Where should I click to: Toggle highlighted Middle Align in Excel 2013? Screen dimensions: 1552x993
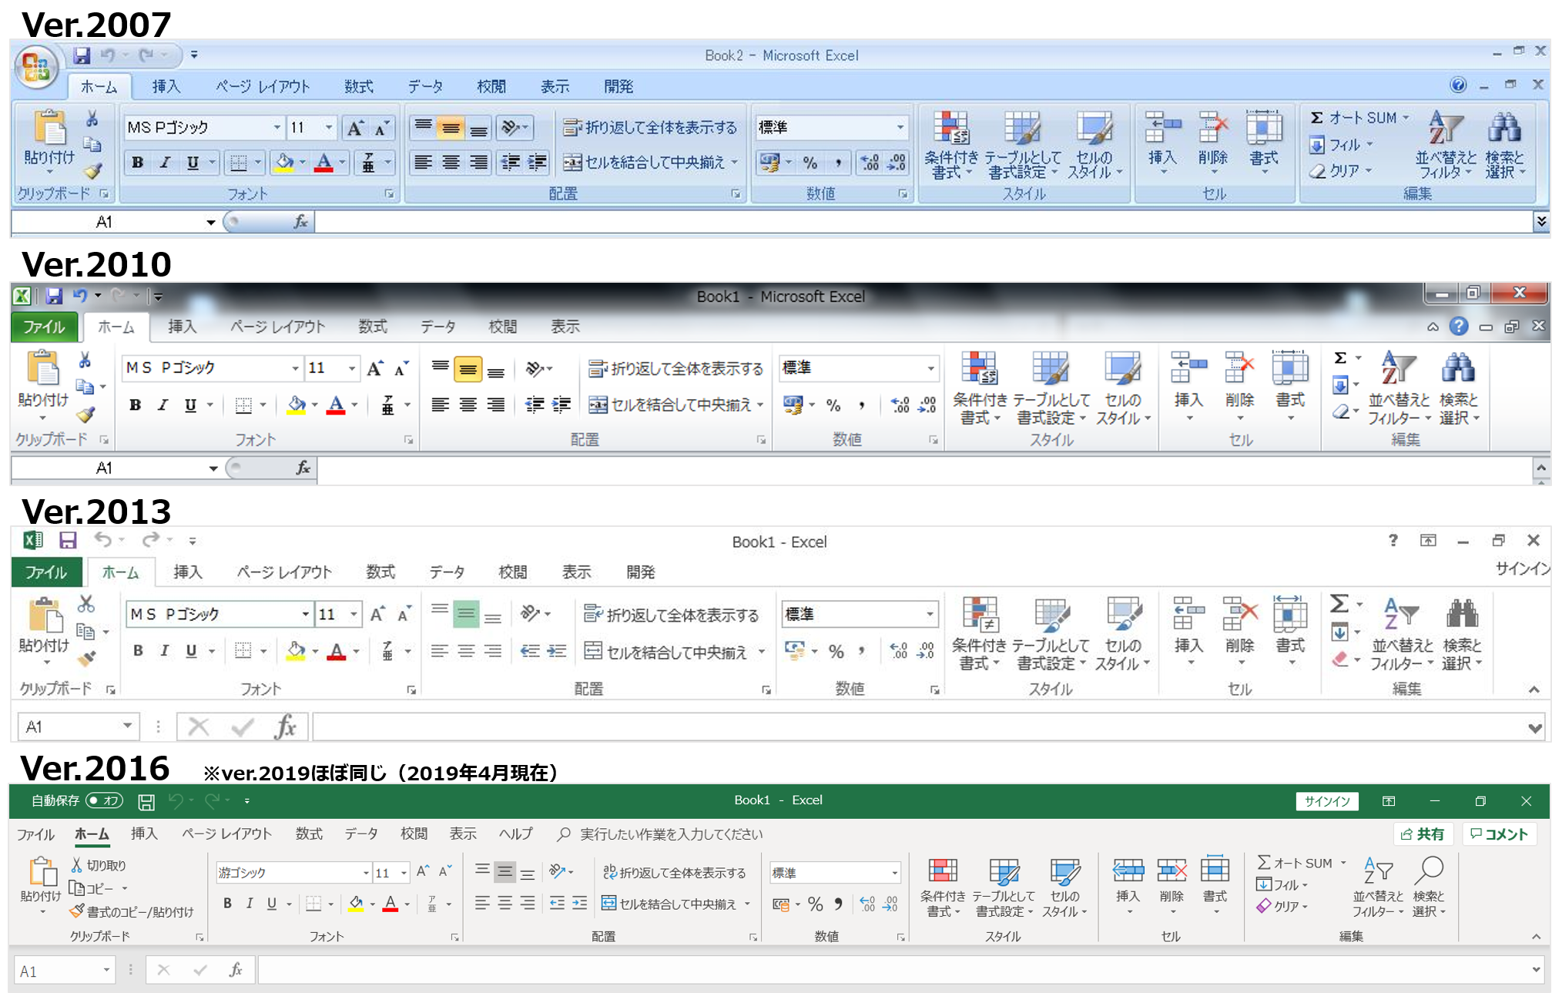point(466,614)
